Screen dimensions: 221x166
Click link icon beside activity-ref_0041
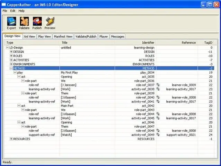pos(158,101)
